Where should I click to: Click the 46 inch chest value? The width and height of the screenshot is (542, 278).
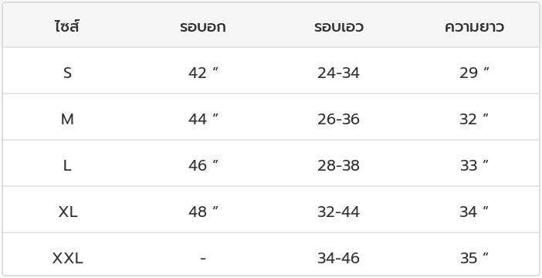[x=203, y=165]
